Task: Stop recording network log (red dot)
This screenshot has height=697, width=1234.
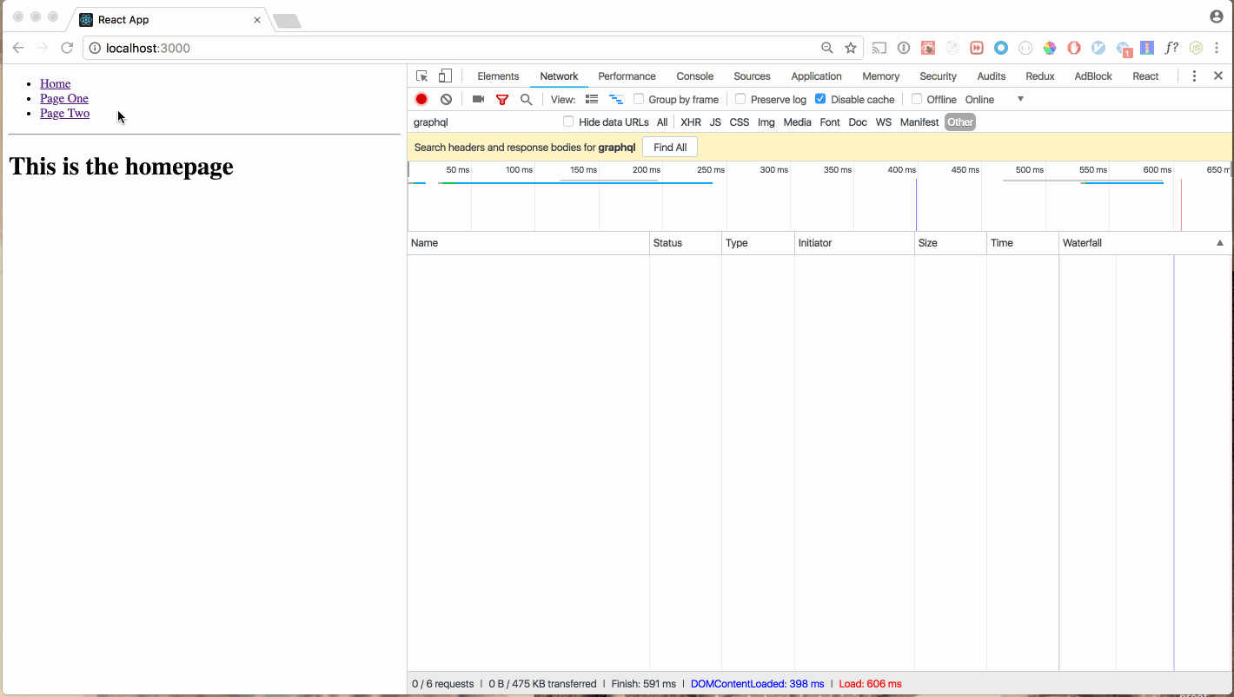Action: coord(421,99)
